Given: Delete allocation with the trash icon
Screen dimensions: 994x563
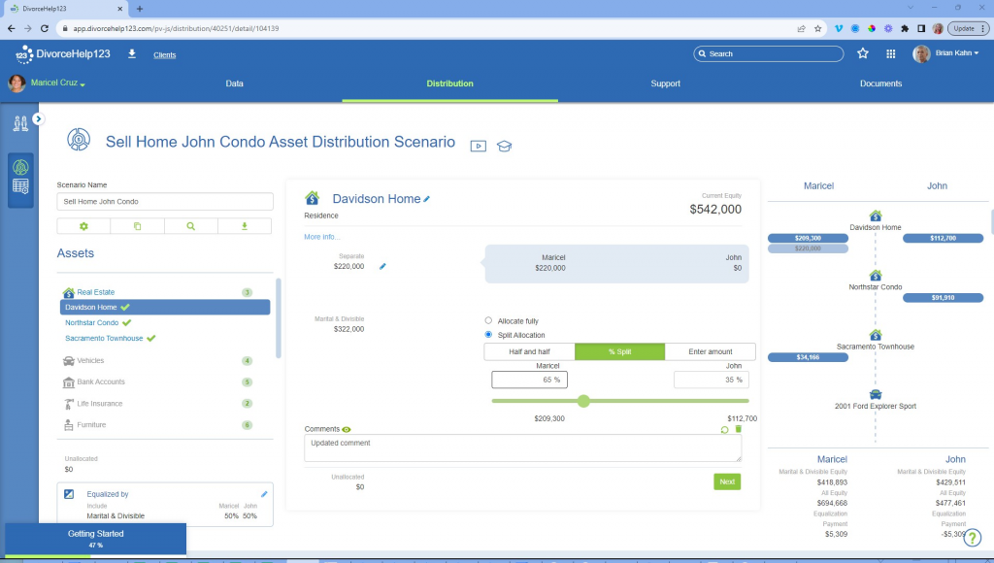Looking at the screenshot, I should tap(738, 429).
